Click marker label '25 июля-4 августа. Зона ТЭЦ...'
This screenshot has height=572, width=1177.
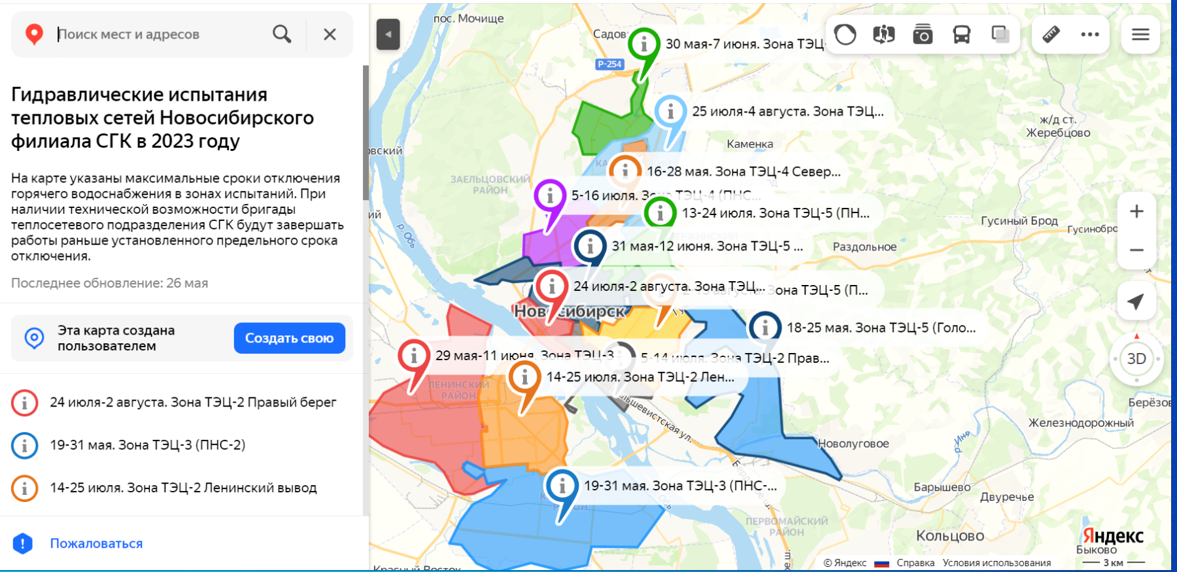pyautogui.click(x=787, y=112)
